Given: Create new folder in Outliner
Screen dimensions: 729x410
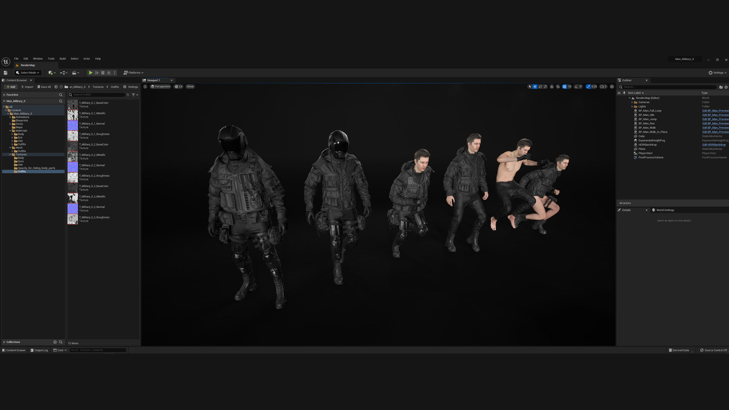Looking at the screenshot, I should (721, 87).
